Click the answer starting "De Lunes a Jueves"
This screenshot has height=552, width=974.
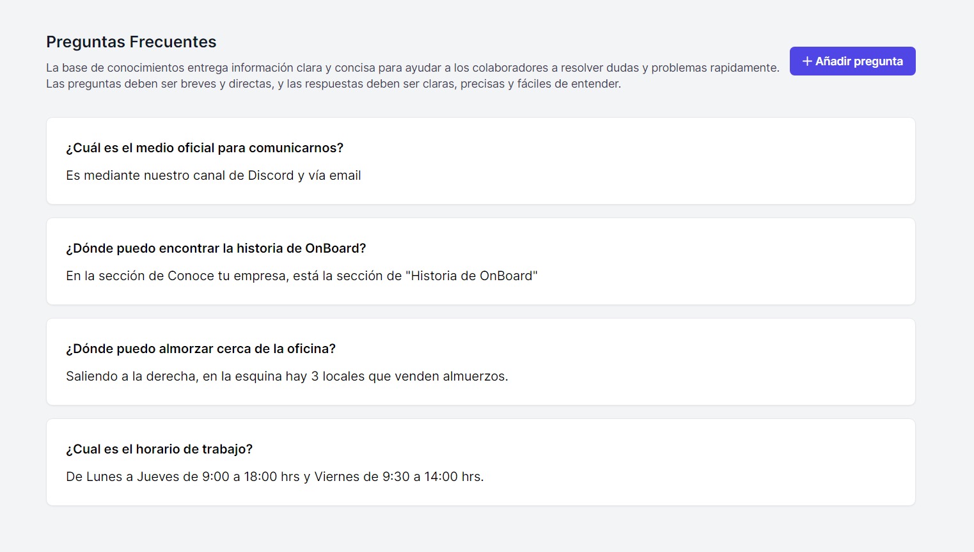274,477
